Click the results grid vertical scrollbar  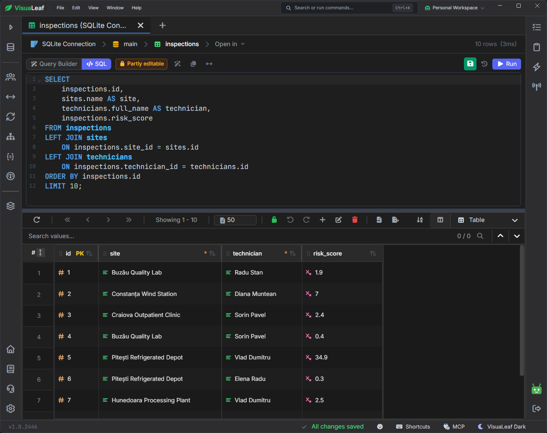pos(522,310)
